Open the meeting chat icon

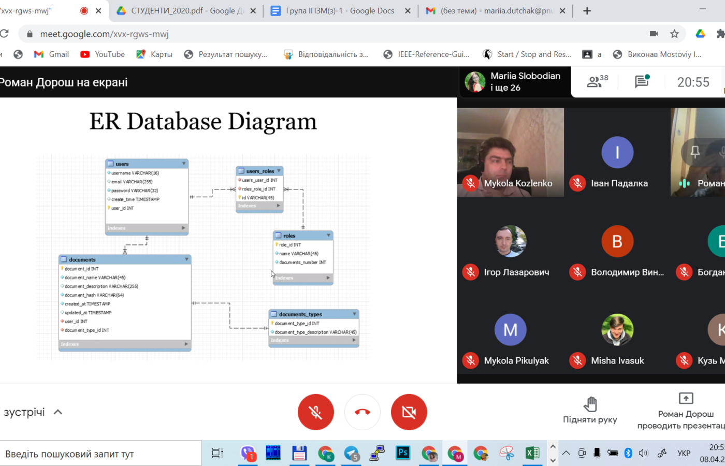tap(642, 82)
